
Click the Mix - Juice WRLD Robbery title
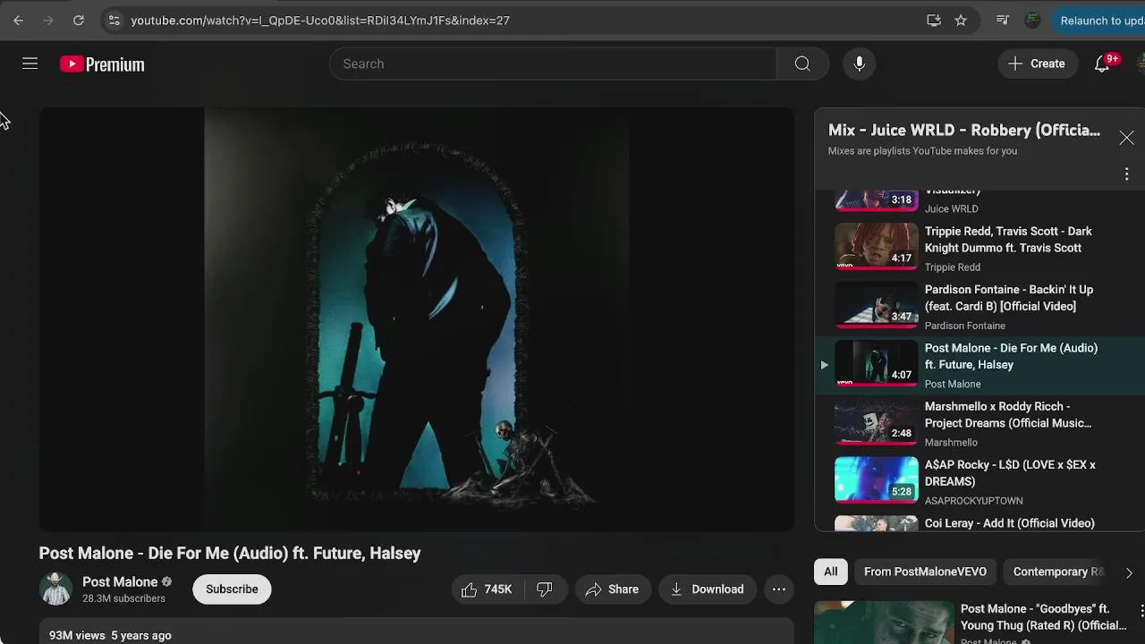click(964, 131)
